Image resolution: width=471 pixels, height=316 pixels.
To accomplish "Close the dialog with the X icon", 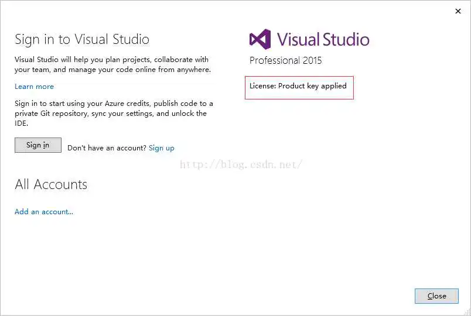I will (x=458, y=11).
